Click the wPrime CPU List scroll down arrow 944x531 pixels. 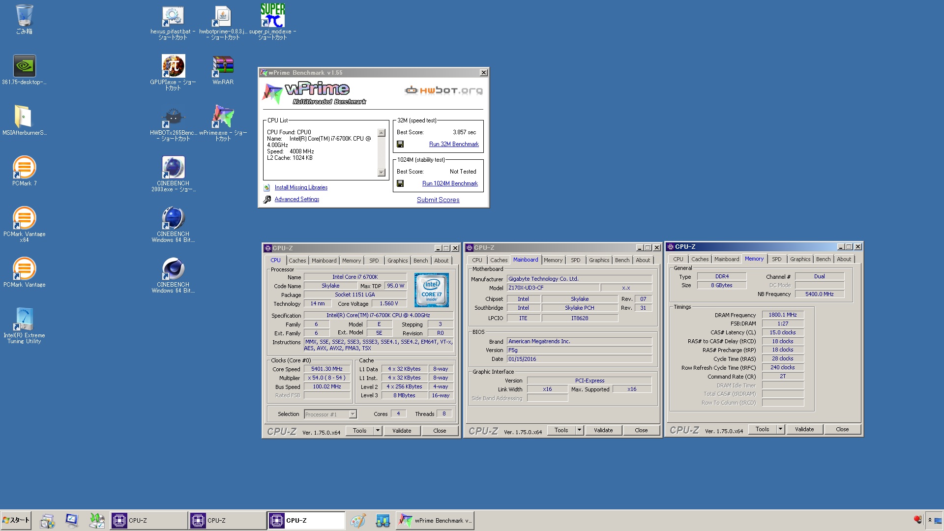(x=382, y=172)
